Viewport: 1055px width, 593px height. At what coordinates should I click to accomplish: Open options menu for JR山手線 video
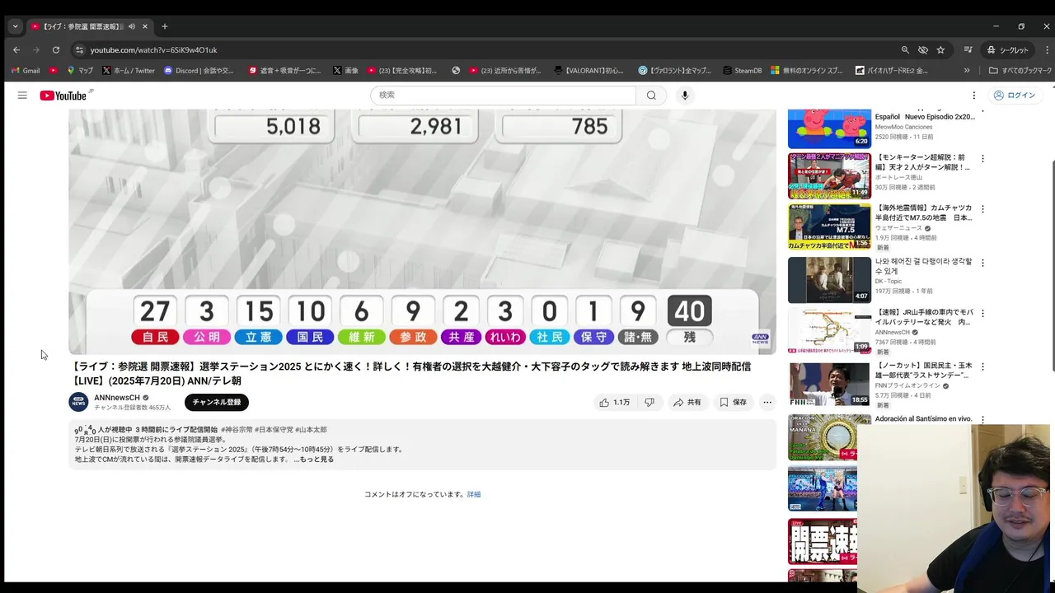[x=982, y=314]
